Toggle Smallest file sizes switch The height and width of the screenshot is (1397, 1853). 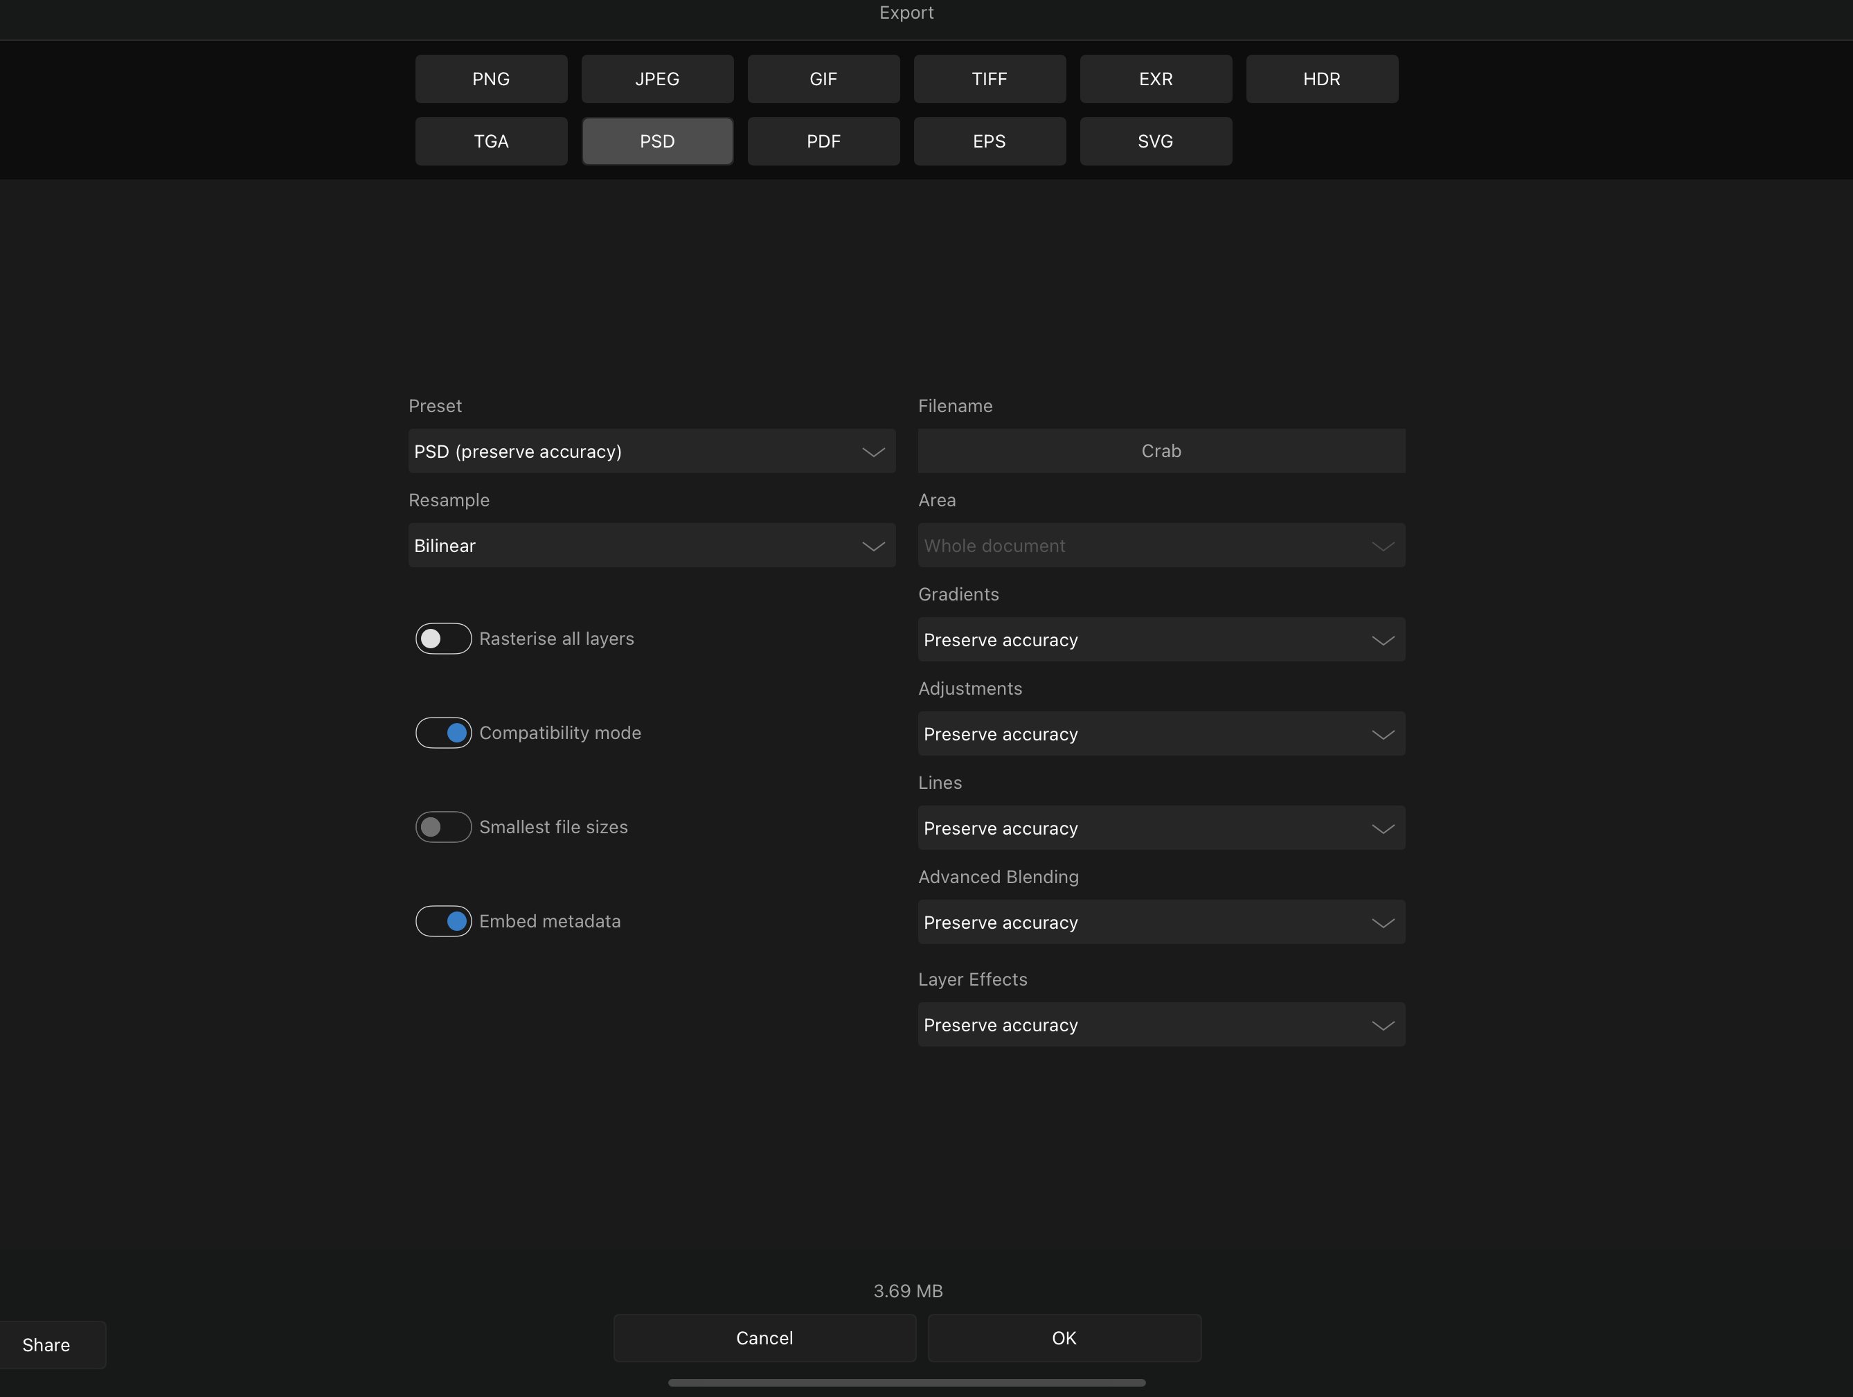point(443,827)
